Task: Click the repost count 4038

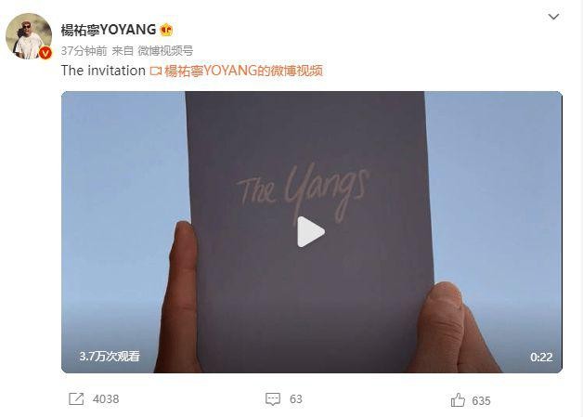Action: 106,399
